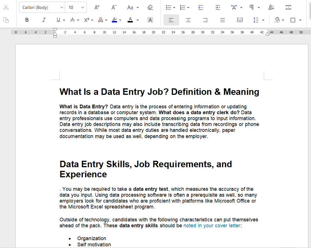Increase font size with grow icon
Viewport: 311px width, 248px height.
tap(97, 8)
